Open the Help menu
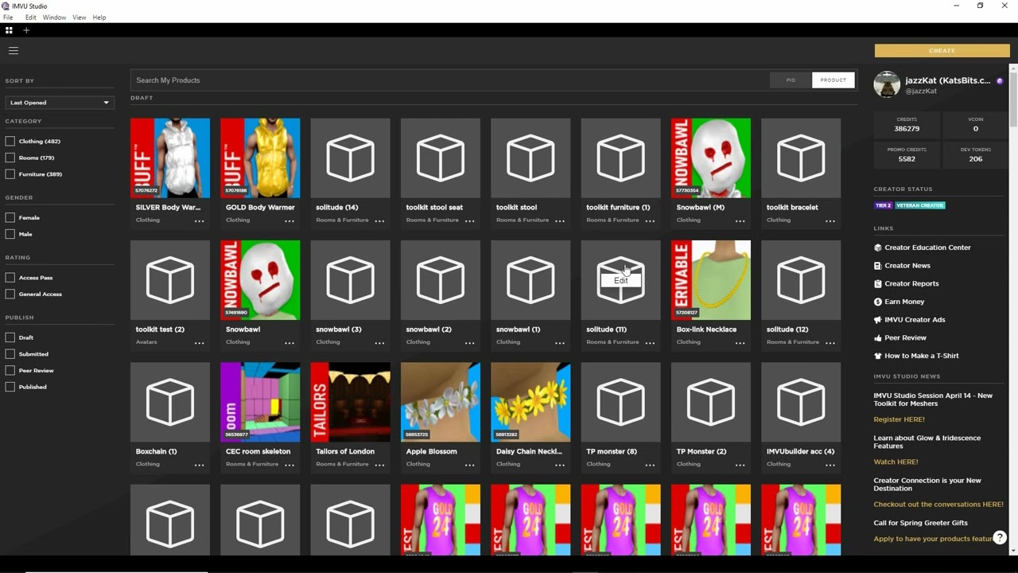 tap(99, 18)
